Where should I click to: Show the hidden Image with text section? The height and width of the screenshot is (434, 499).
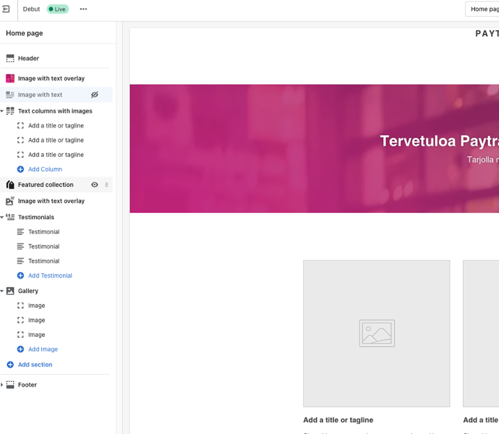tap(95, 95)
